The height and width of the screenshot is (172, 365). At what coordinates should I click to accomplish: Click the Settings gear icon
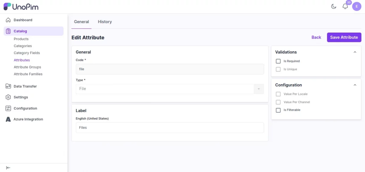coord(8,97)
